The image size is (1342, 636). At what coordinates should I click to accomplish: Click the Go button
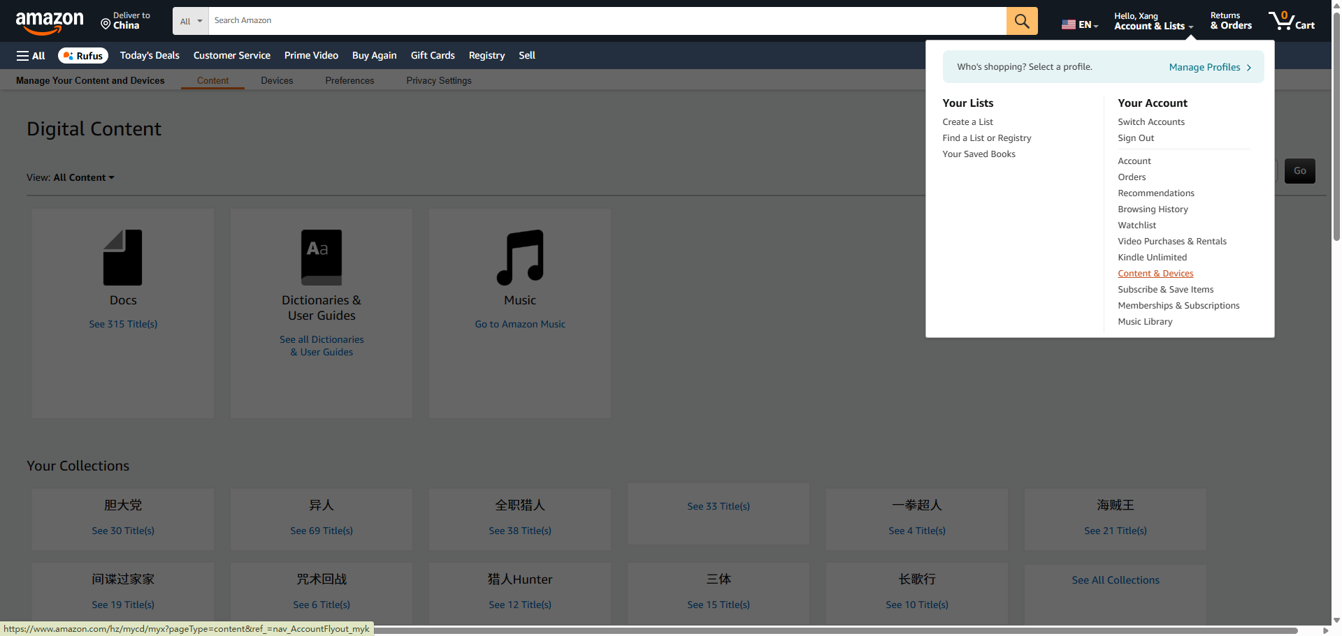click(1300, 171)
